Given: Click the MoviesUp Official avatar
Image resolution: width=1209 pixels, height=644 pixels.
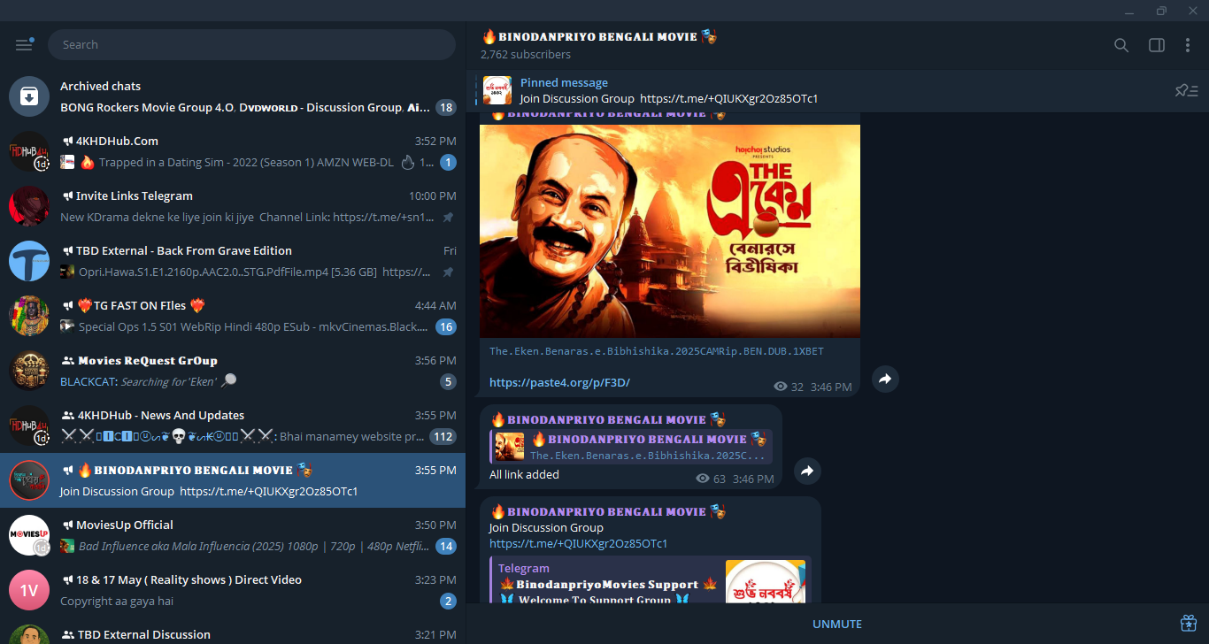Looking at the screenshot, I should click(28, 535).
